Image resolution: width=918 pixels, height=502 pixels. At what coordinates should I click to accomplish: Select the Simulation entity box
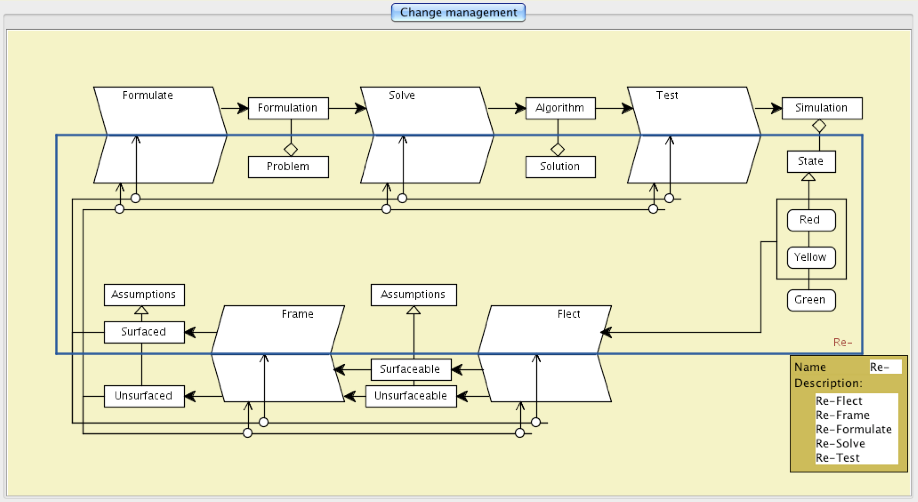pyautogui.click(x=822, y=108)
